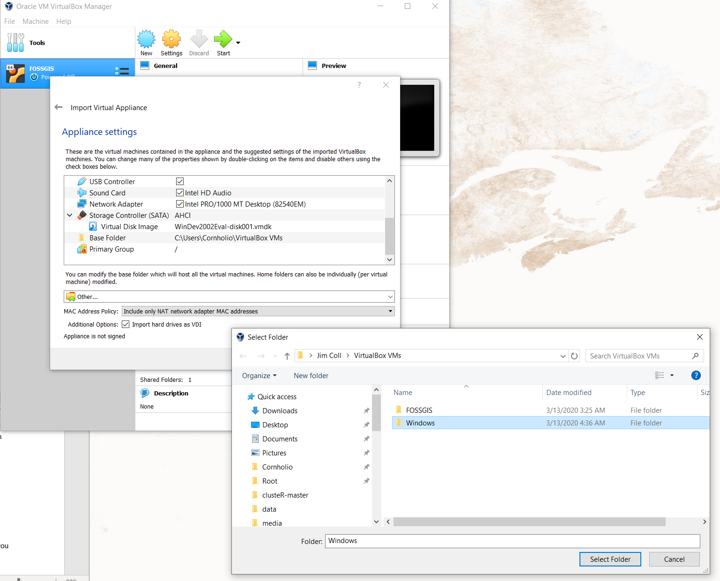Select the Storage Controller (SATA) icon

click(82, 215)
